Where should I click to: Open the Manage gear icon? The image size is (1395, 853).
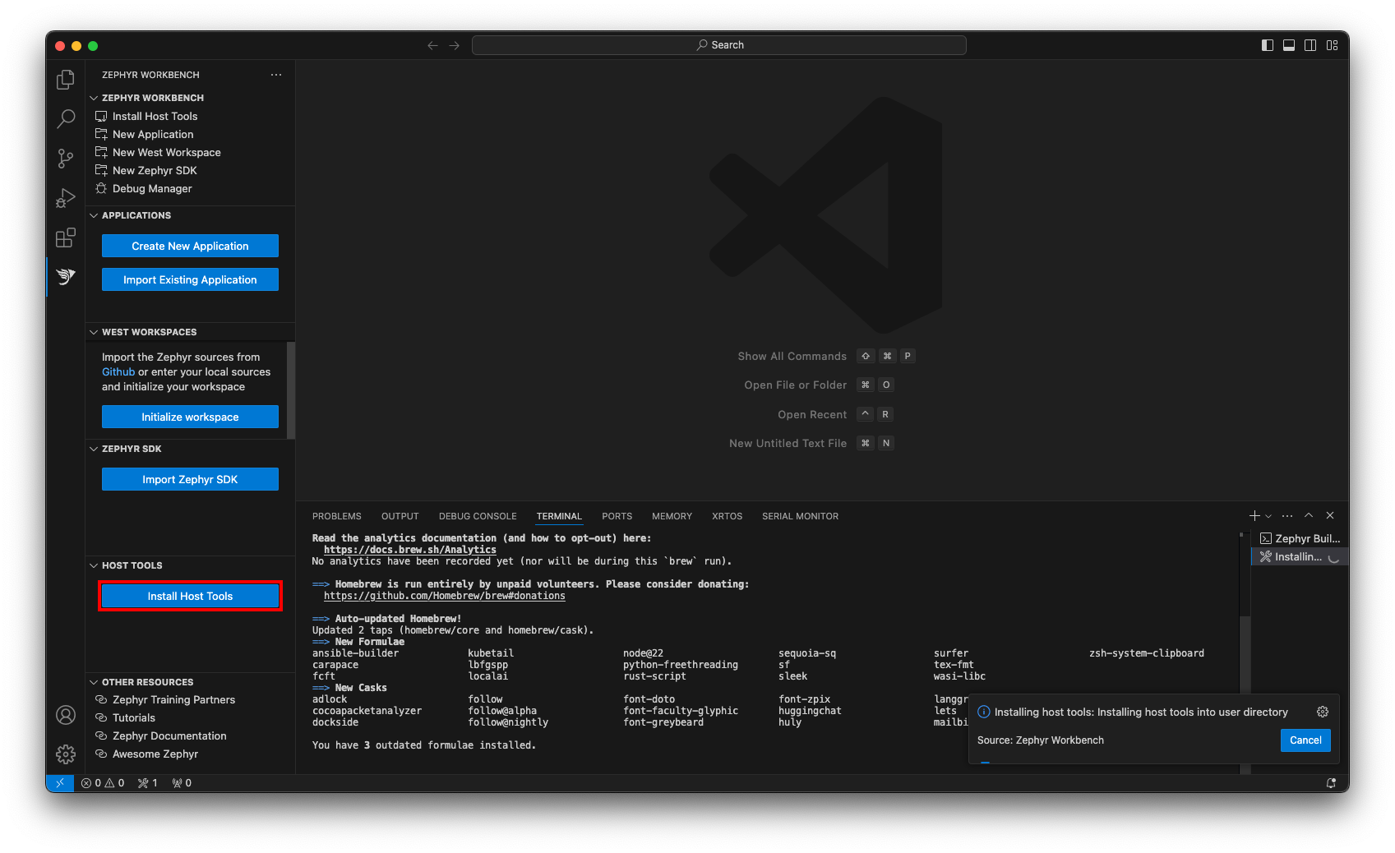65,754
